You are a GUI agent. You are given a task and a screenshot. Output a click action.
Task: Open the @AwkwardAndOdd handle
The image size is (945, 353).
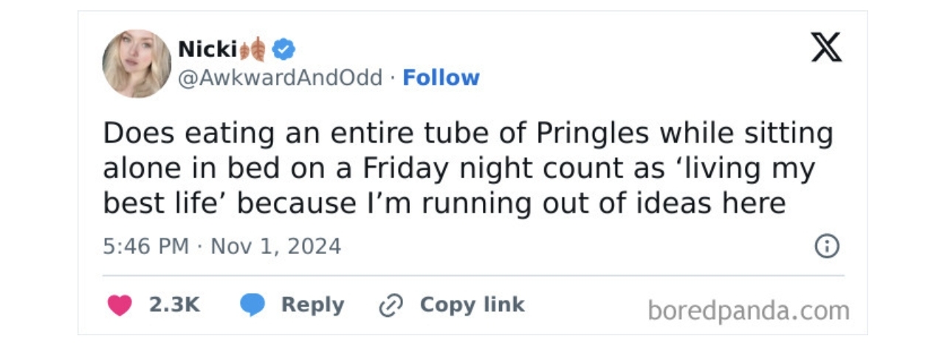pos(281,78)
